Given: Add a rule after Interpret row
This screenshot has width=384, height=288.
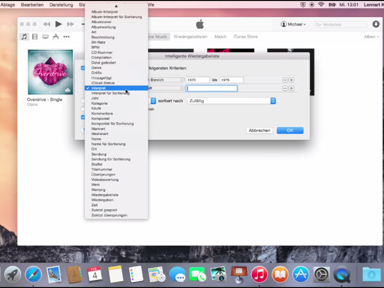Looking at the screenshot, I should [x=291, y=88].
